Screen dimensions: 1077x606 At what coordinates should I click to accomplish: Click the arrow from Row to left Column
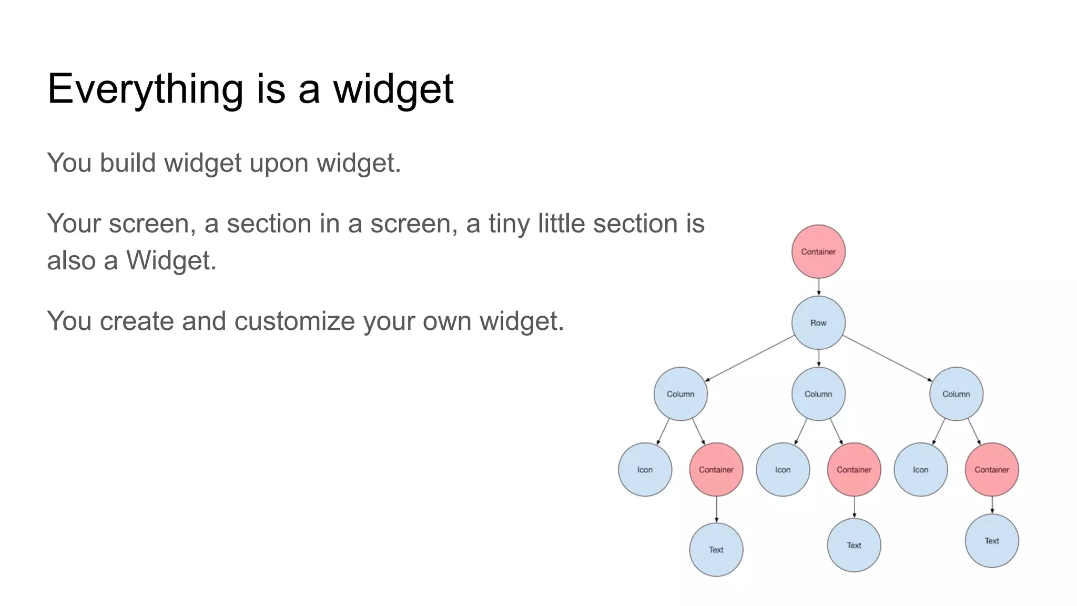pos(749,358)
